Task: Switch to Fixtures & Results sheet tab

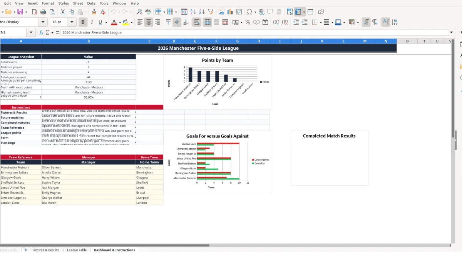Action: pos(45,250)
